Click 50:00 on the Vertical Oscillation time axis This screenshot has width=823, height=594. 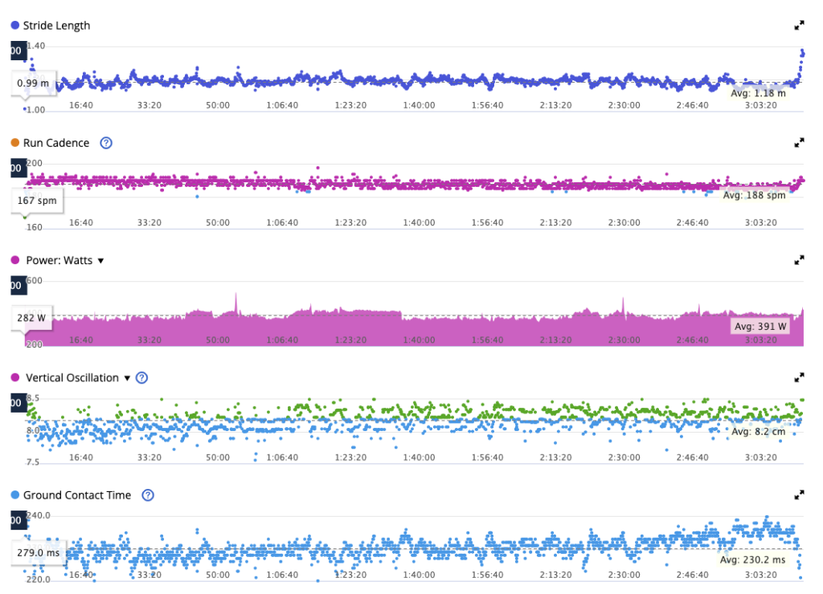coord(217,458)
